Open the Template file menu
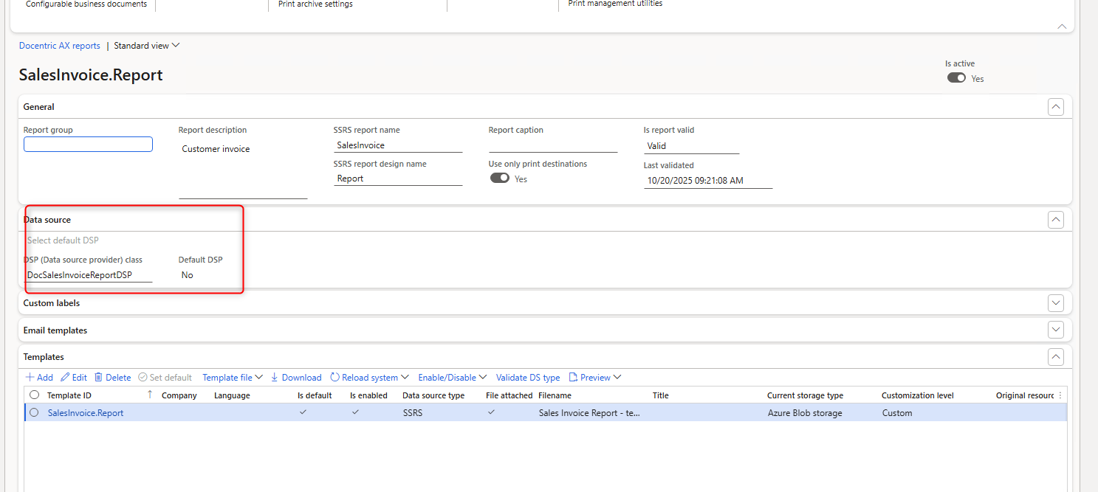Screen dimensions: 1098x492 [232, 378]
